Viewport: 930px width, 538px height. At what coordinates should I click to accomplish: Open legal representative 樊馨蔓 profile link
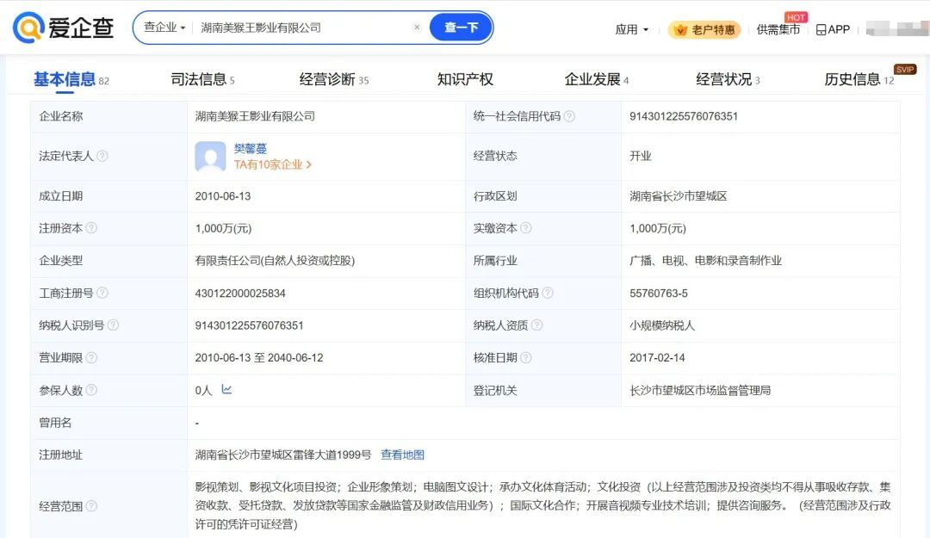coord(251,148)
